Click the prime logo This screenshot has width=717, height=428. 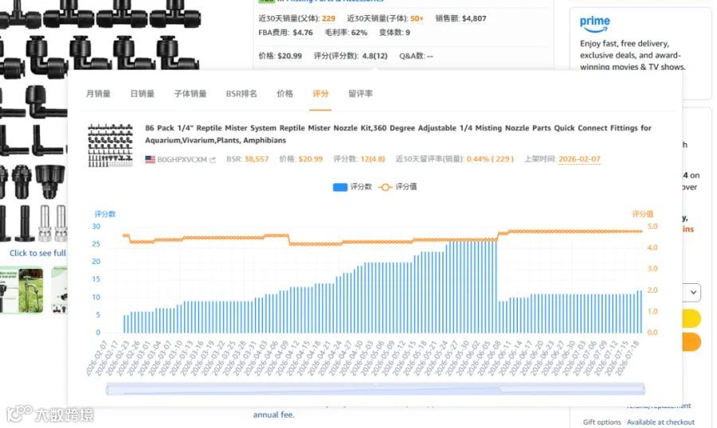point(594,24)
